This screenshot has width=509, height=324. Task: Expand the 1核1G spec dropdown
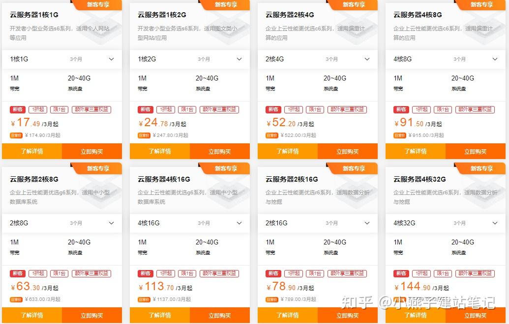(x=62, y=59)
